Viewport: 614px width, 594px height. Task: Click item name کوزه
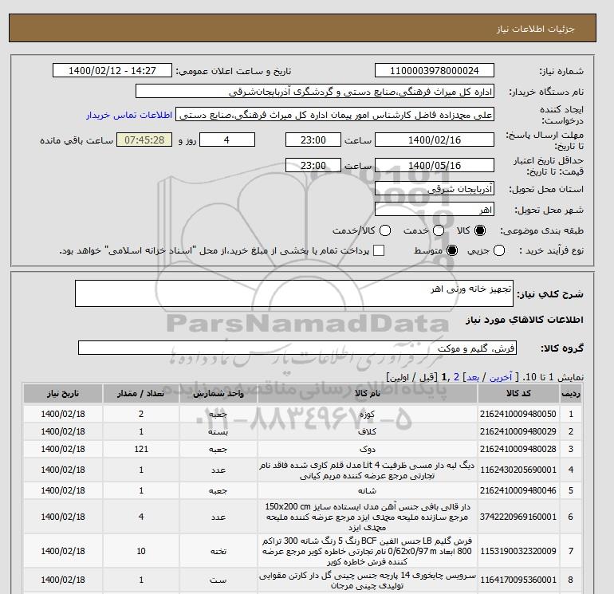click(368, 414)
